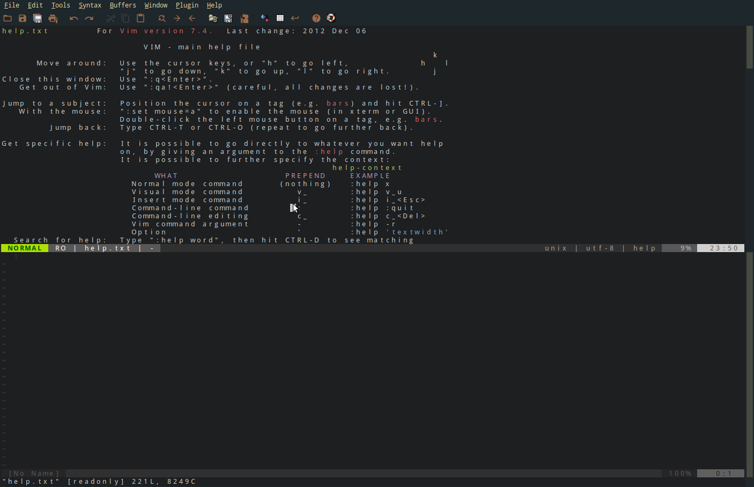Click the 100% indicator in lower status
754x487 pixels.
680,474
